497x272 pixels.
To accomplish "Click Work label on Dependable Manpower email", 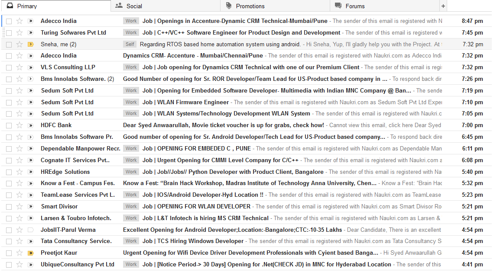I will coord(131,149).
